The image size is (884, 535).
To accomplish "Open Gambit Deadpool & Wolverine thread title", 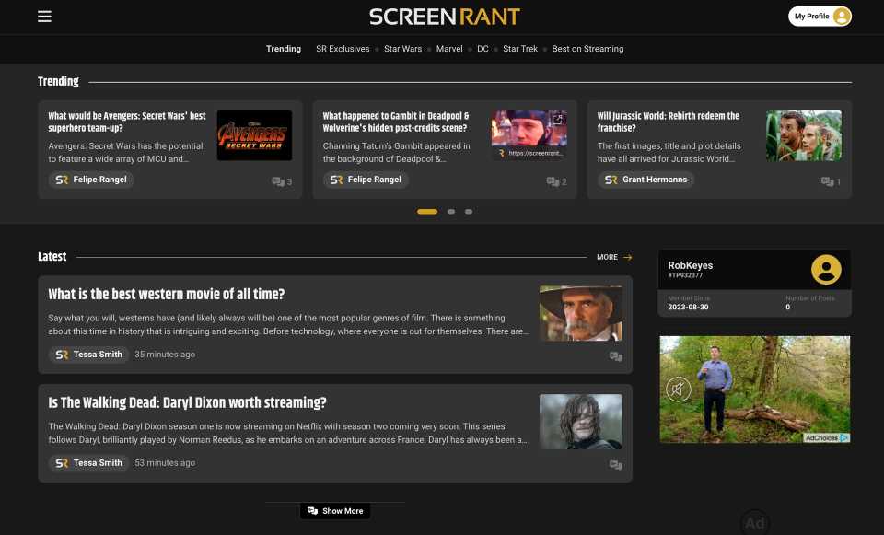I will 396,122.
